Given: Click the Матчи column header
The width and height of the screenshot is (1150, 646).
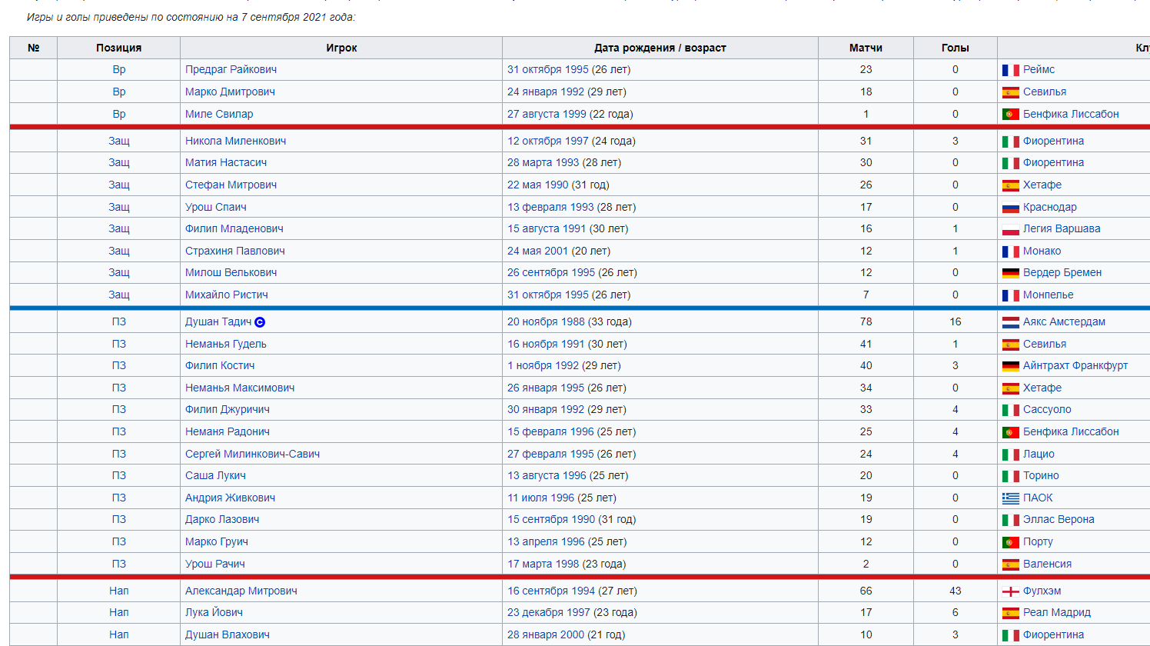Looking at the screenshot, I should 866,48.
